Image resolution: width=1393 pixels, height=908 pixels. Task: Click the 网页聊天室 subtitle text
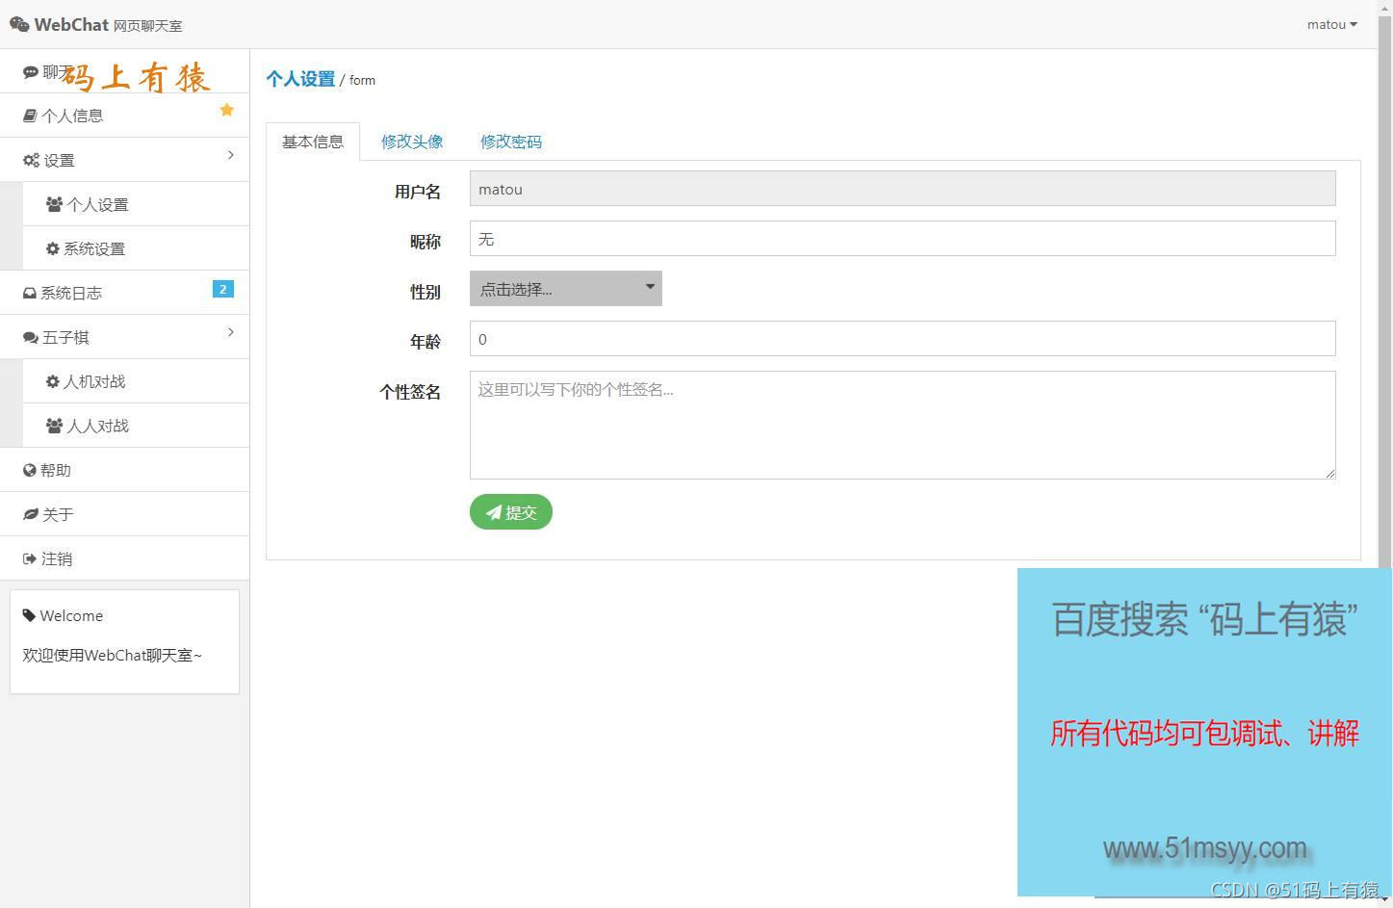[x=147, y=26]
